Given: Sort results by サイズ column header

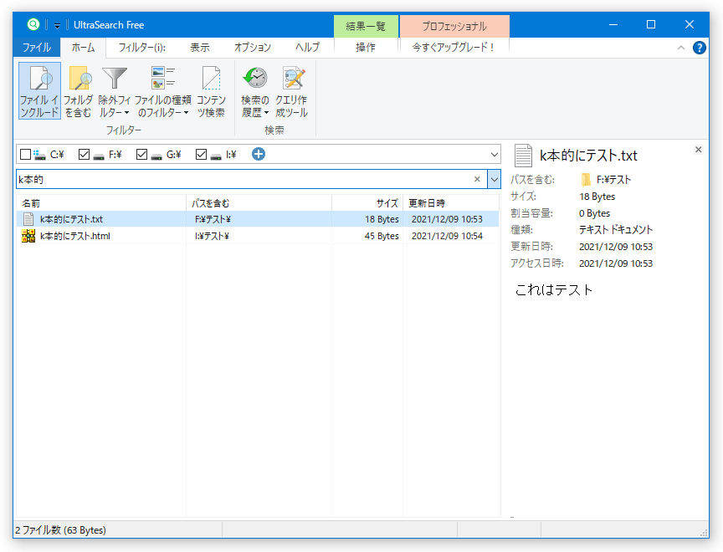Looking at the screenshot, I should coord(367,203).
